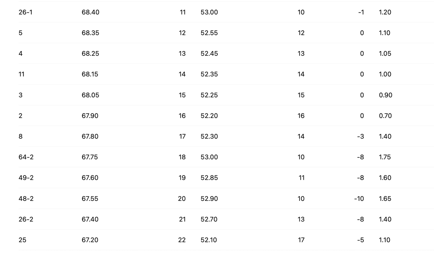The height and width of the screenshot is (253, 434).
Task: Click the 0.70 value cell
Action: pyautogui.click(x=385, y=116)
